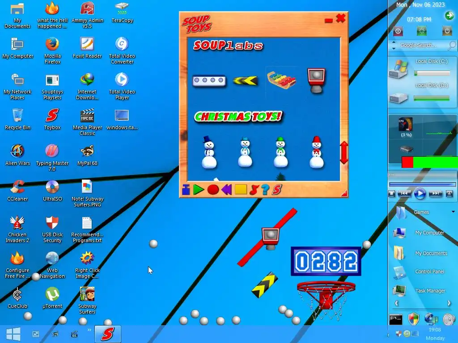This screenshot has height=343, width=458.
Task: Open the Windows Start button
Action: pyautogui.click(x=13, y=334)
